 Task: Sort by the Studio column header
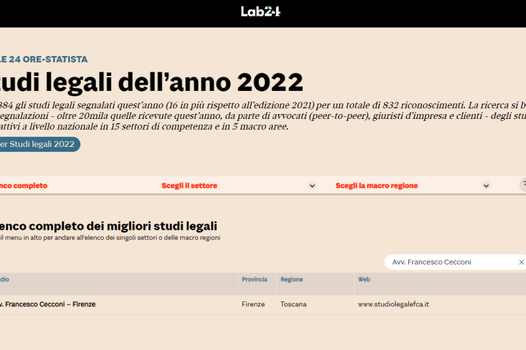pyautogui.click(x=5, y=280)
